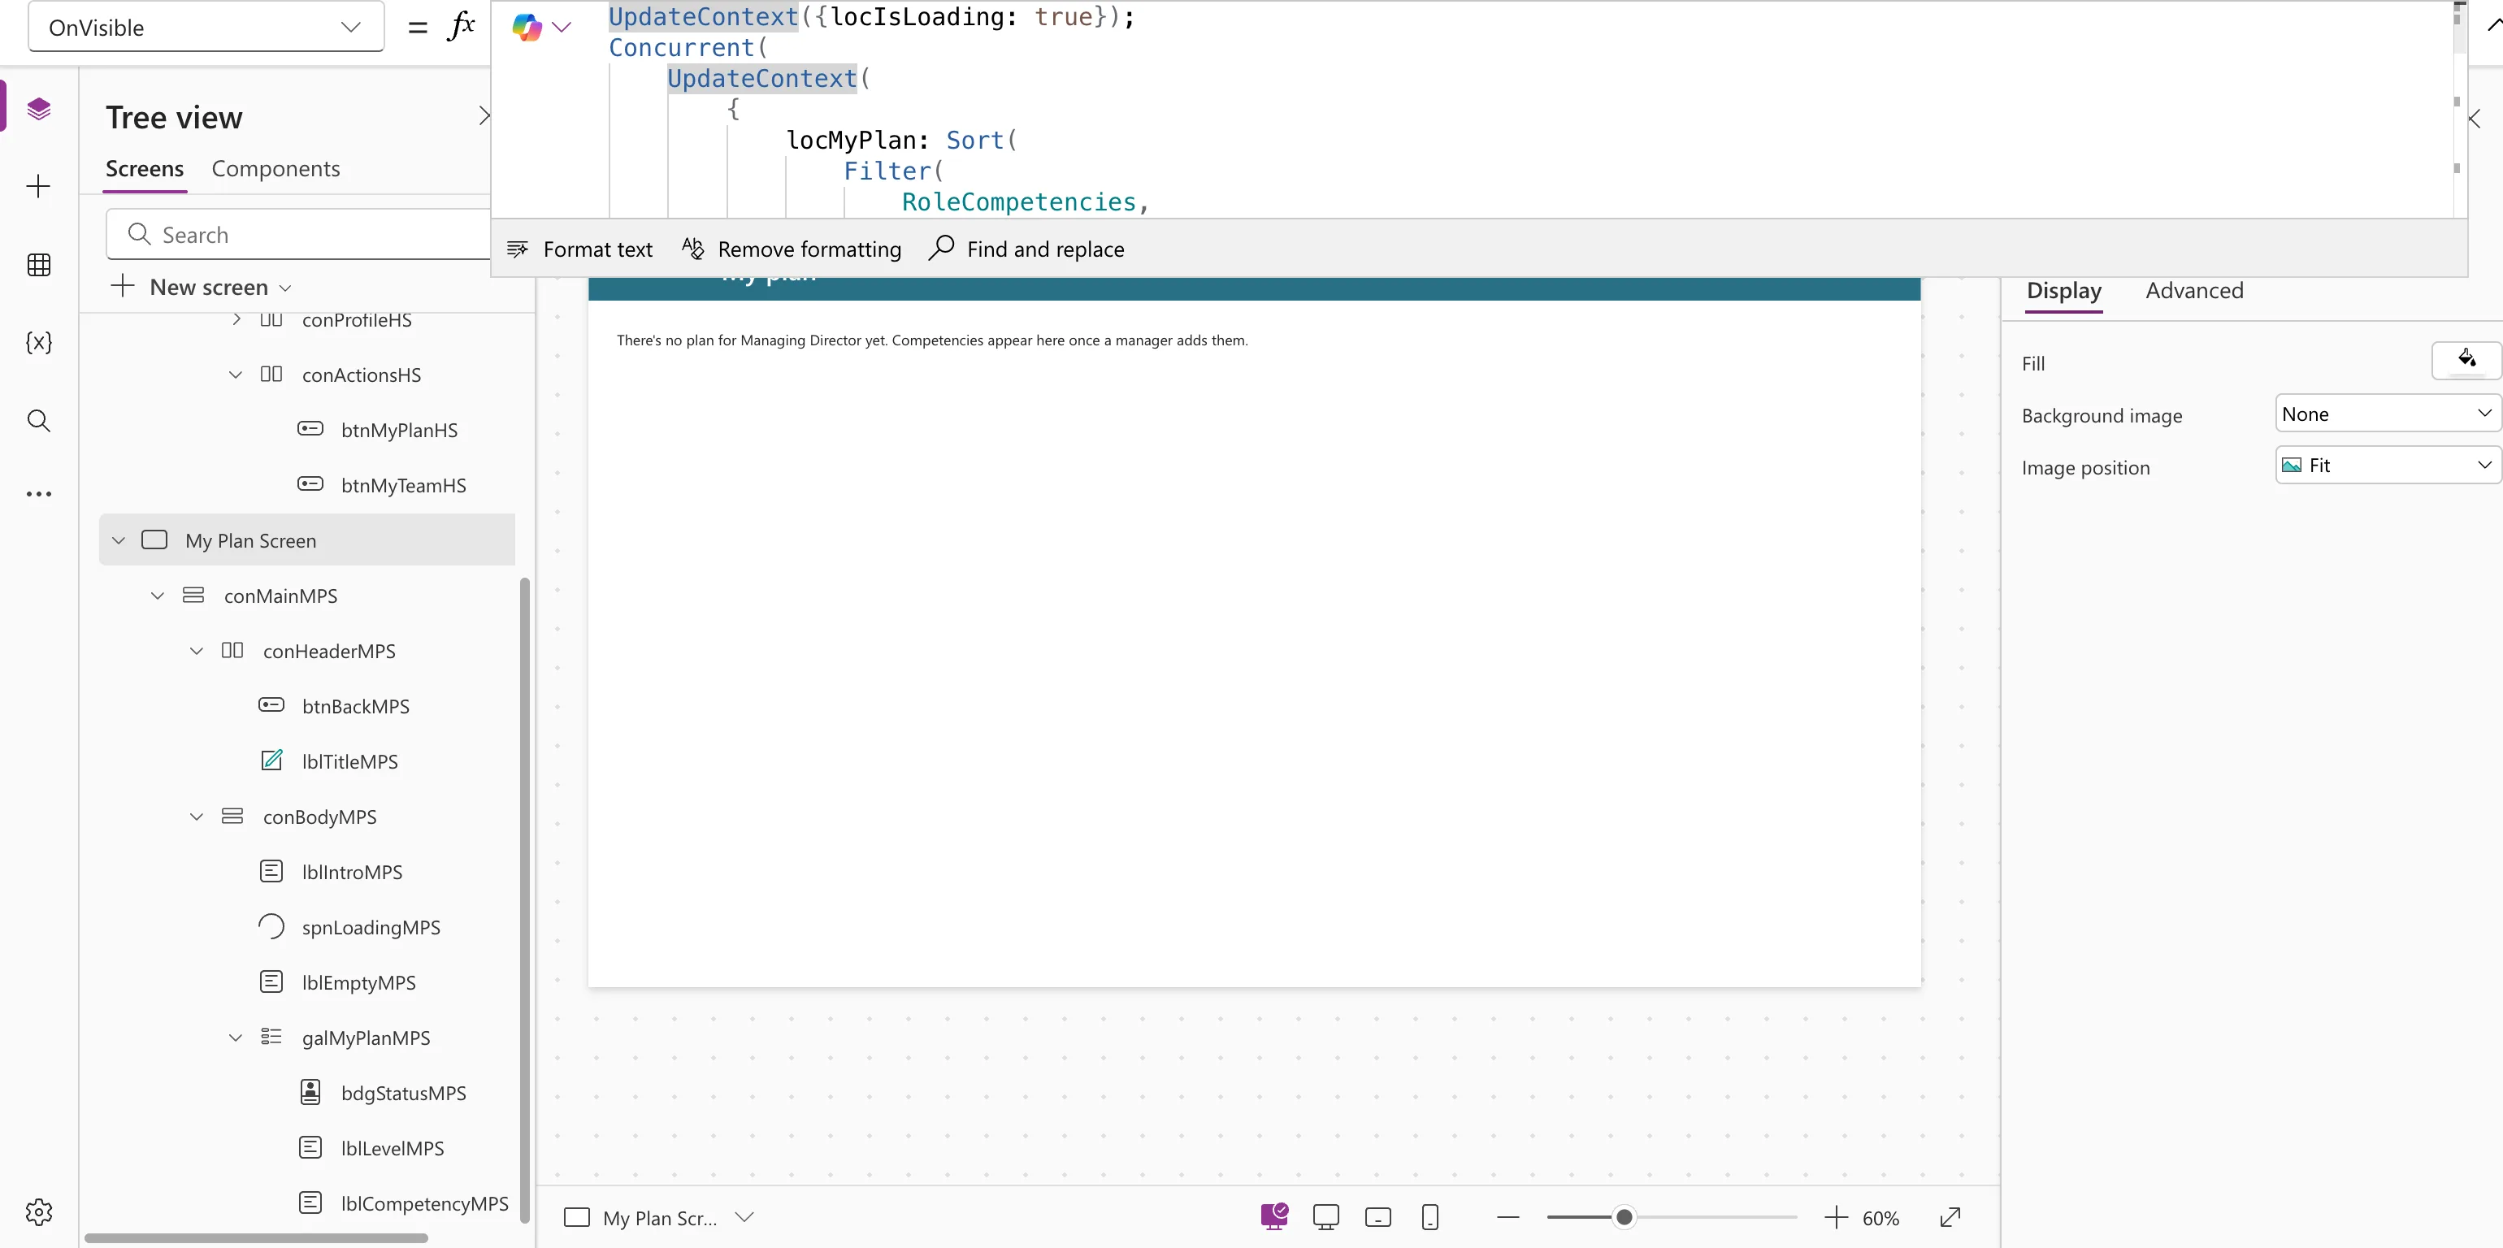This screenshot has height=1248, width=2503.
Task: Select the tablet preview device icon
Action: (1377, 1217)
